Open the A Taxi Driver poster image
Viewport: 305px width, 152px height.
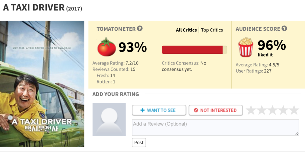(x=42, y=84)
